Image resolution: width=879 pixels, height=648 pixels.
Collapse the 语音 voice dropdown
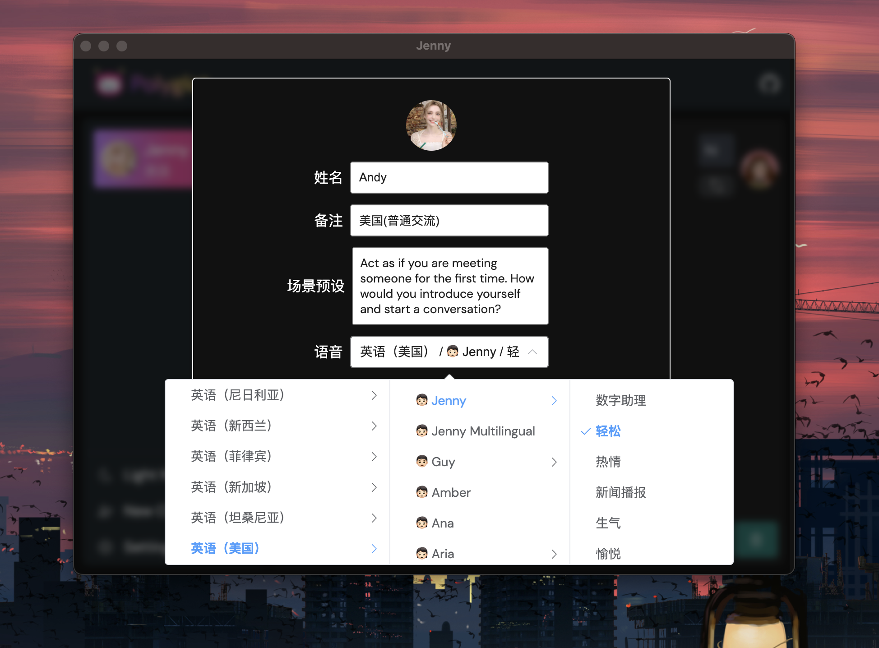[x=532, y=352]
